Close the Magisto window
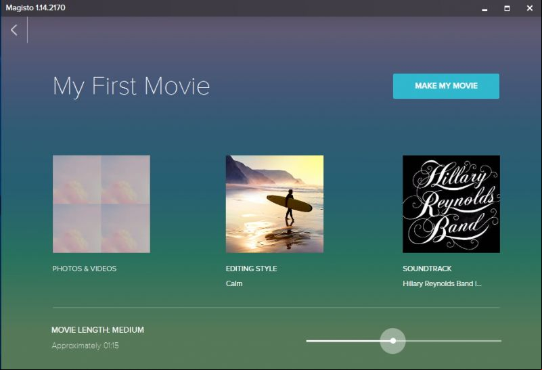The width and height of the screenshot is (542, 370). (x=530, y=8)
